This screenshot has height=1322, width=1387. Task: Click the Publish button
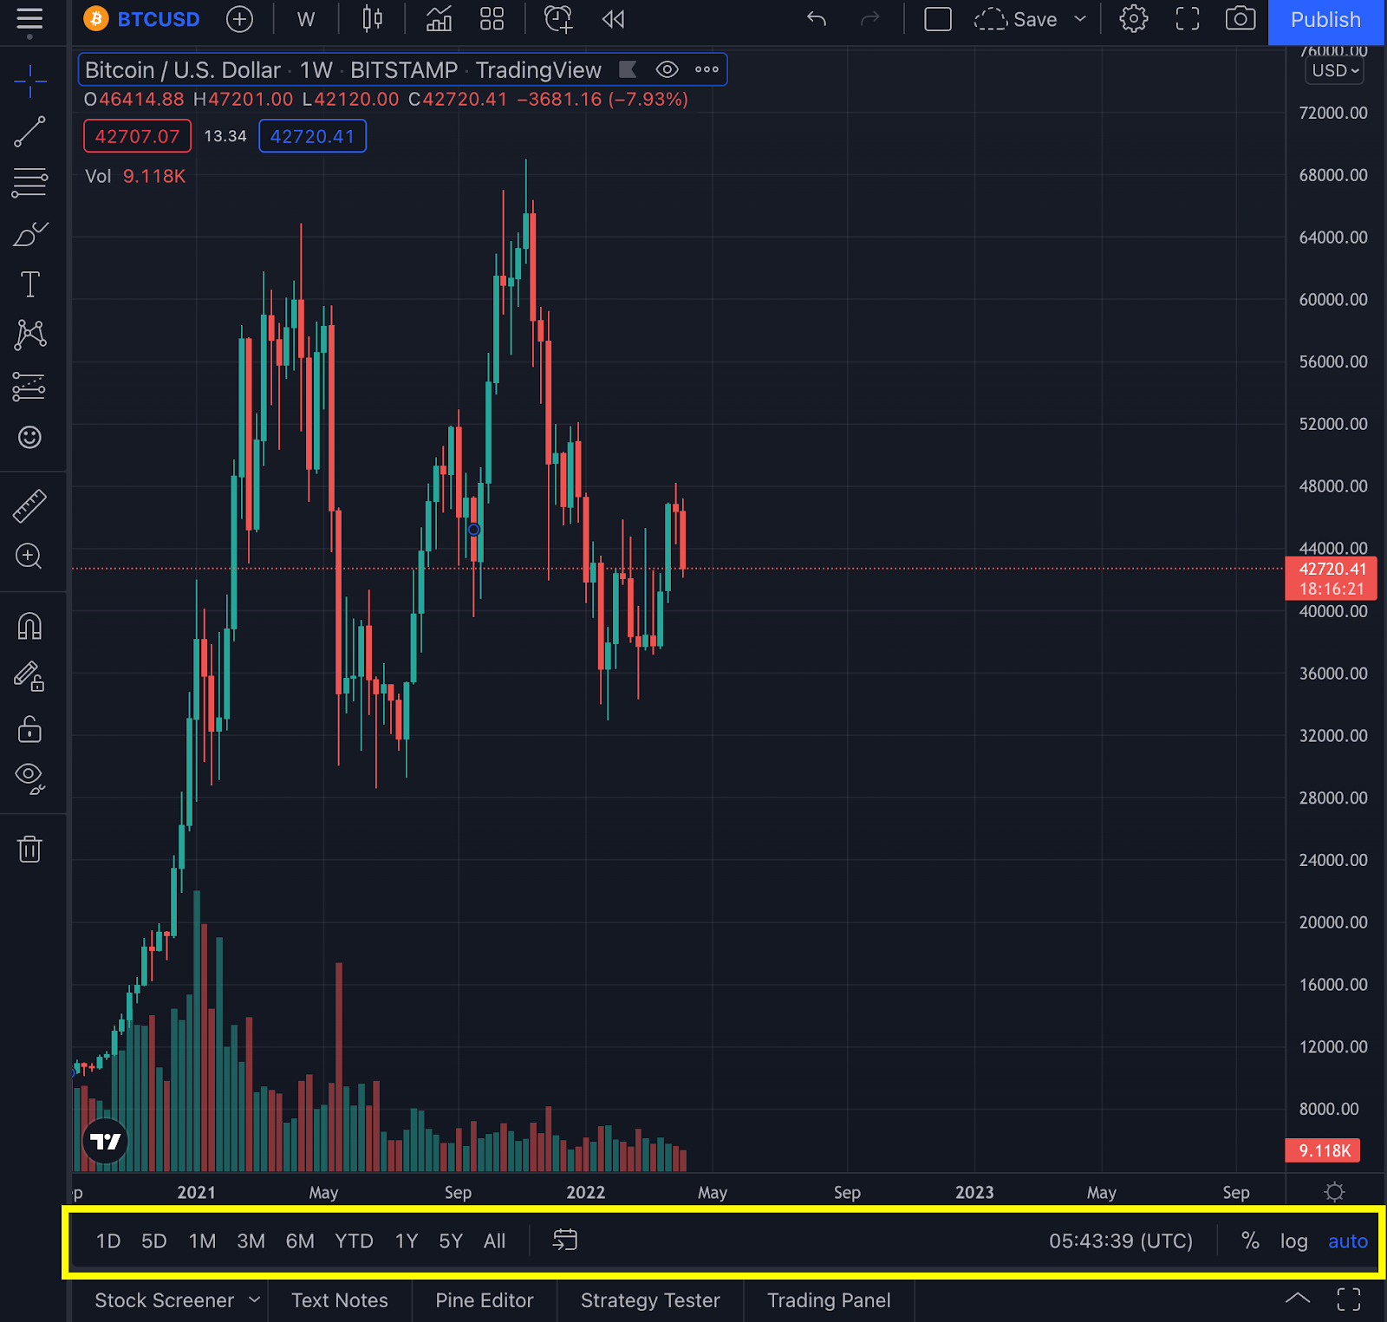pyautogui.click(x=1325, y=19)
